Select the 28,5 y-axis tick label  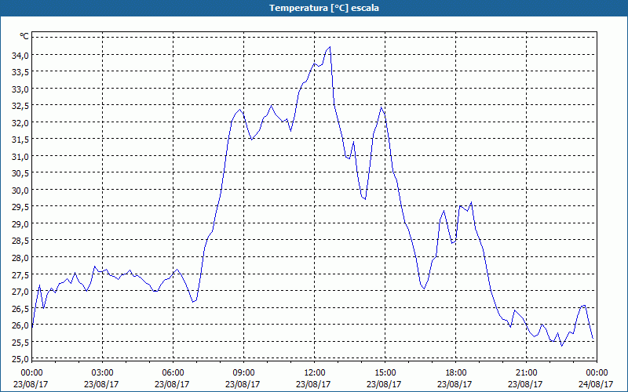point(20,241)
